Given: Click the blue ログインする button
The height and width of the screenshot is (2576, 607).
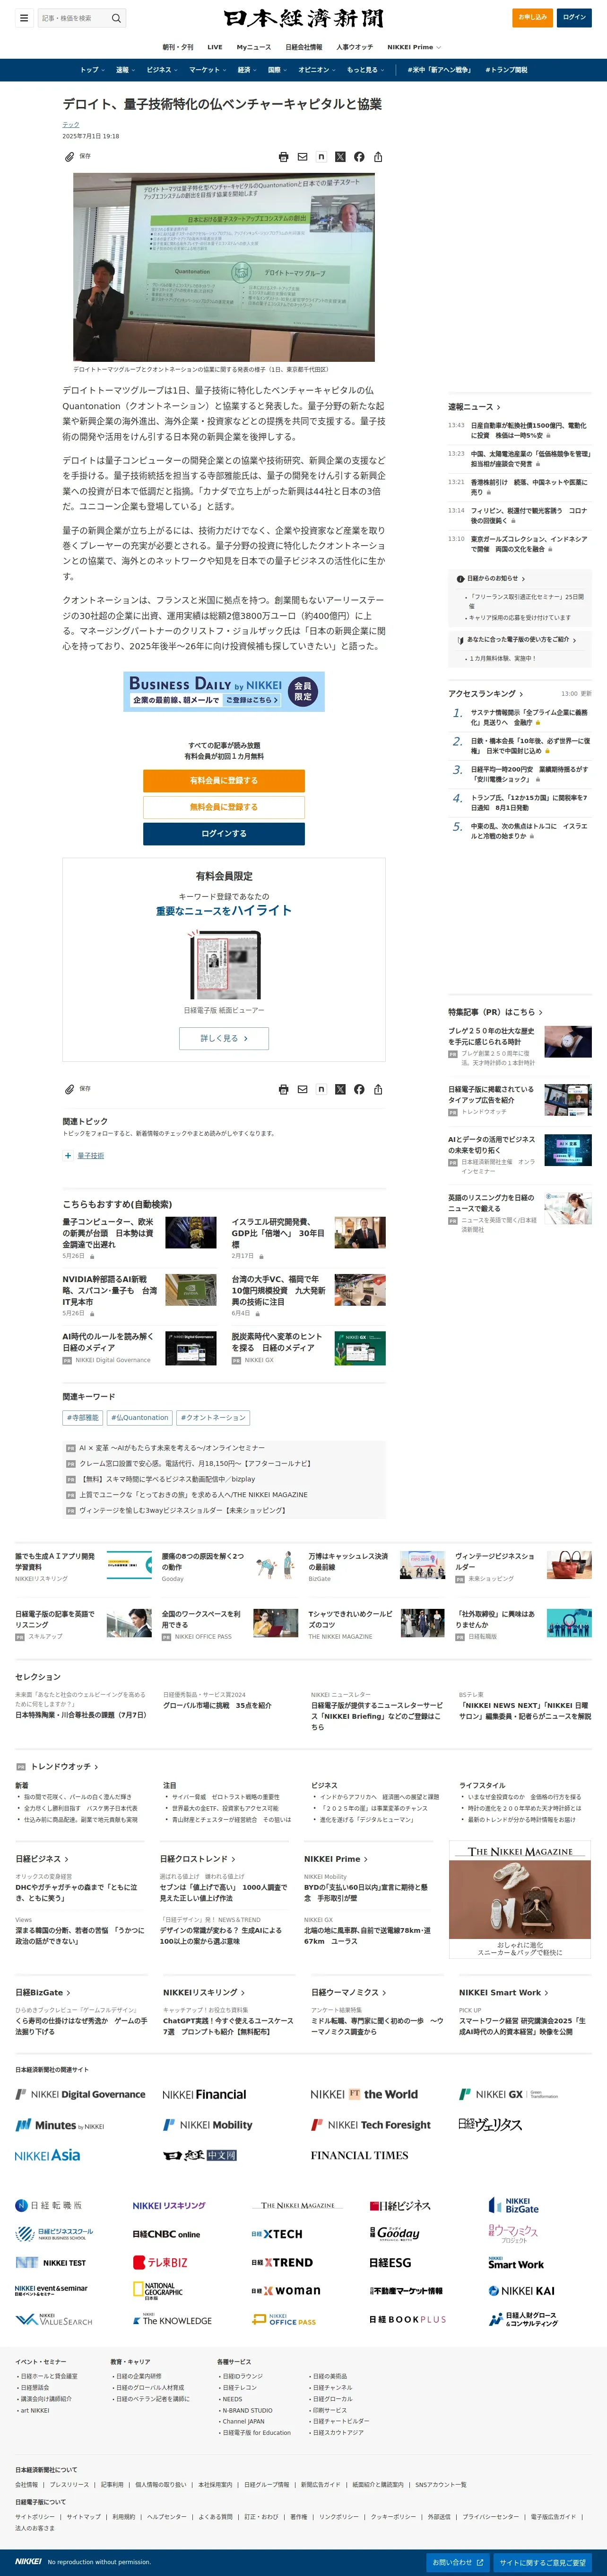Looking at the screenshot, I should click(224, 833).
